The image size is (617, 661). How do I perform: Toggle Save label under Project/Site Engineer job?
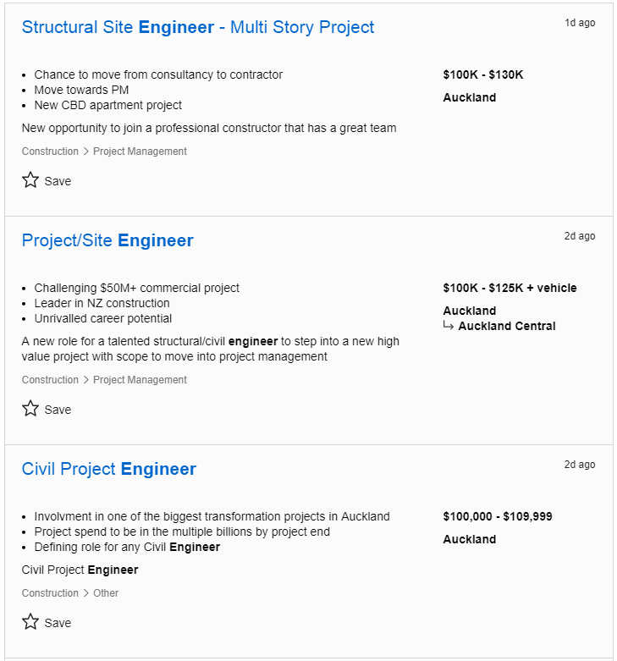pyautogui.click(x=58, y=410)
